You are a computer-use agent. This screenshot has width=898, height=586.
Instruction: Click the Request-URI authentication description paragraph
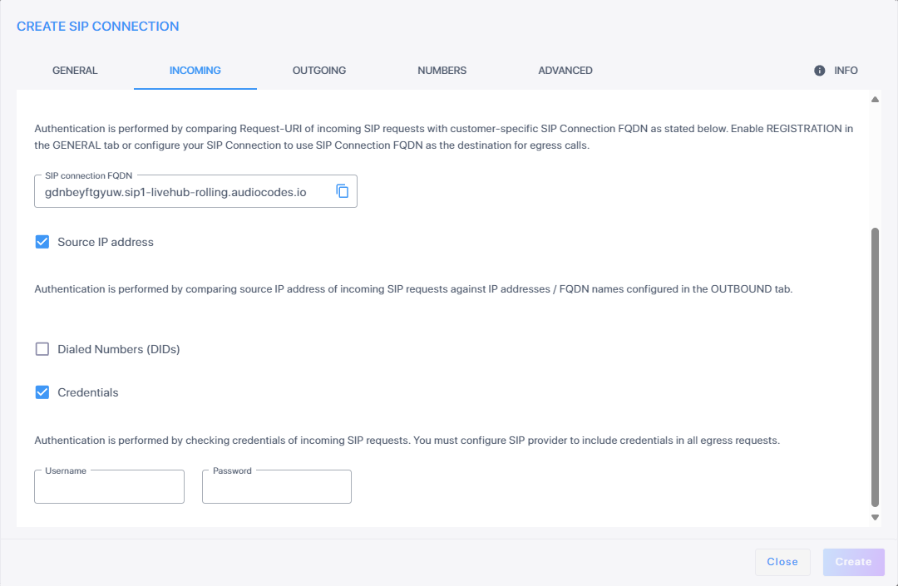pos(444,137)
